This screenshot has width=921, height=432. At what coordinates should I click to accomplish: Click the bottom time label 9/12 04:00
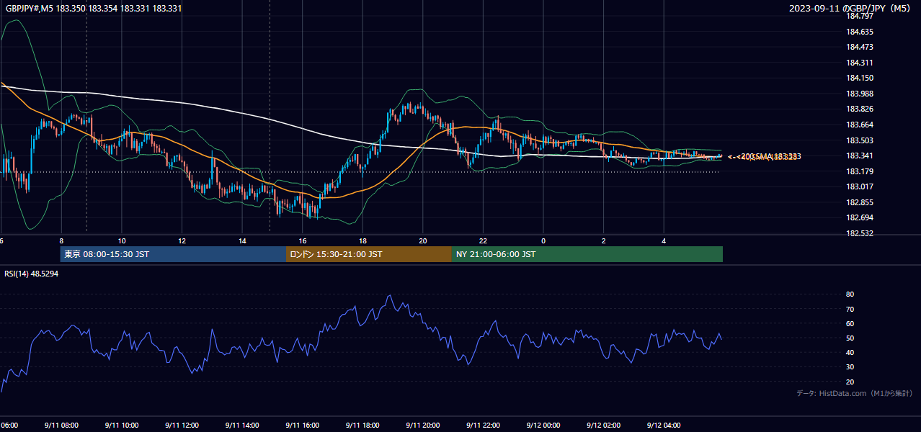(x=664, y=426)
